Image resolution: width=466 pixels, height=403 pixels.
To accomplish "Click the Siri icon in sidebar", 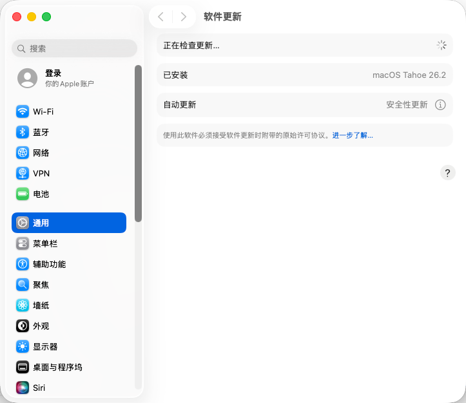I will (23, 388).
